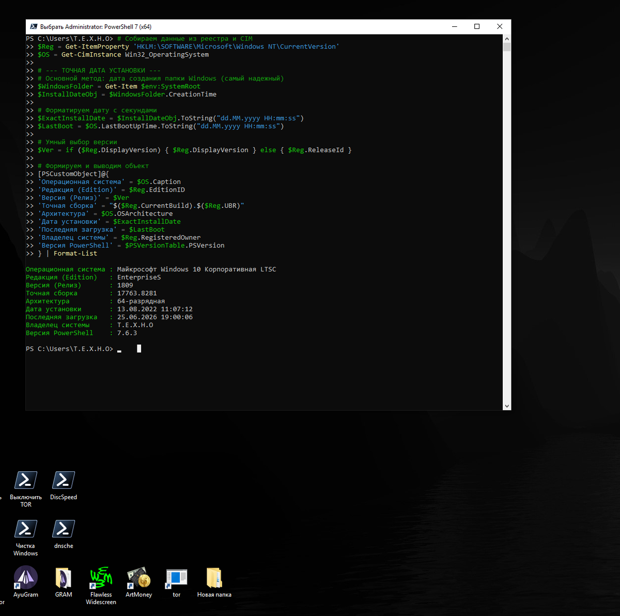Click the prompt line 'PS C:\Users\T.E.X.H.O>' at bottom
The image size is (620, 616).
tap(69, 349)
